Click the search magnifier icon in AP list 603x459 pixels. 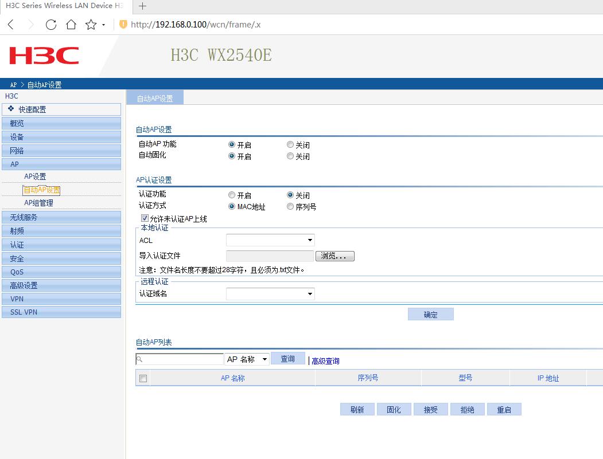click(139, 359)
